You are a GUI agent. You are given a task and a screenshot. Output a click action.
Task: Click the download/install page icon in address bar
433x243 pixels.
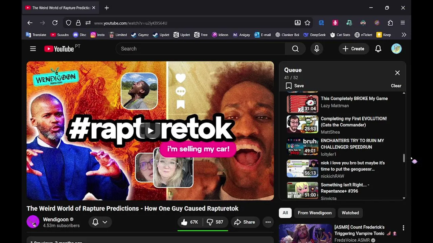tap(297, 23)
